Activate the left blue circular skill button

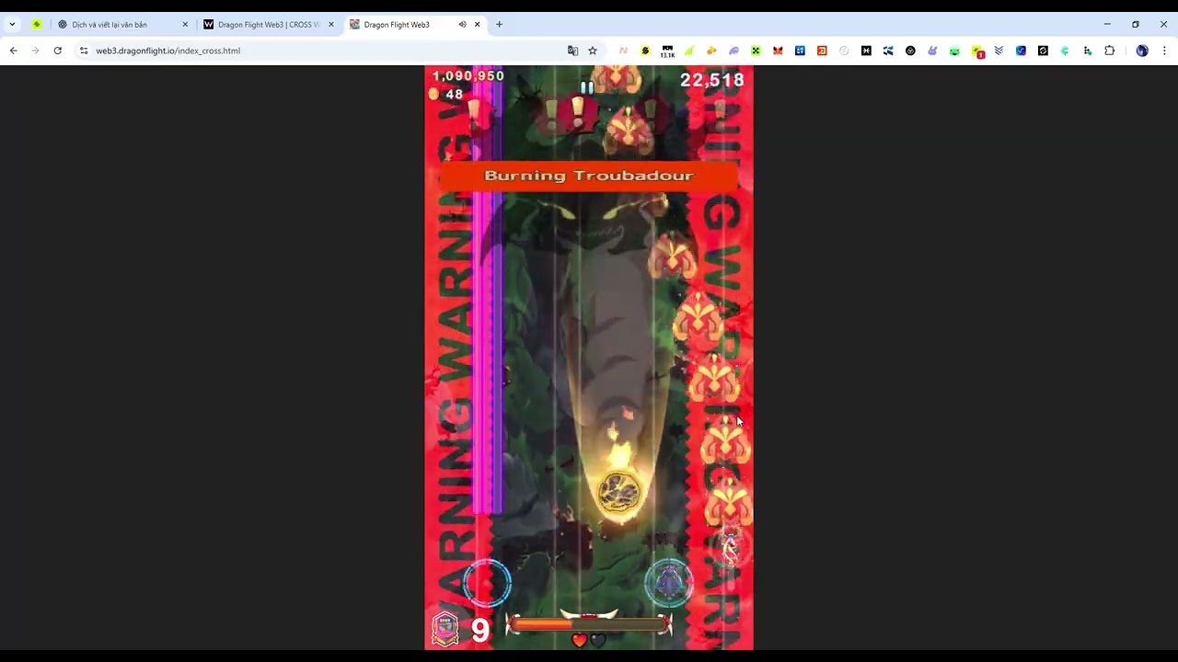click(x=487, y=582)
